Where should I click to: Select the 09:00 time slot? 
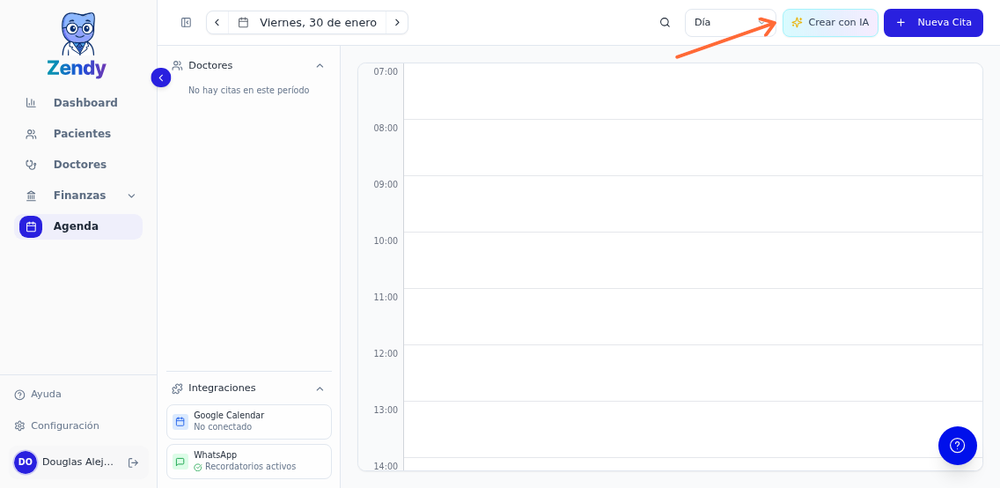693,204
